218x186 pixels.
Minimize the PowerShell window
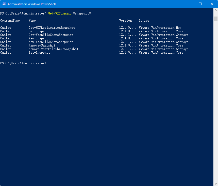(x=189, y=4)
